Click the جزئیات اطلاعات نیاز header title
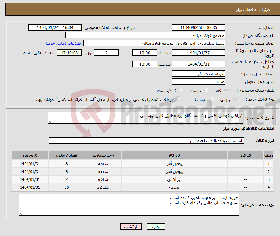Viewport: 280px width, 236px height. (254, 10)
